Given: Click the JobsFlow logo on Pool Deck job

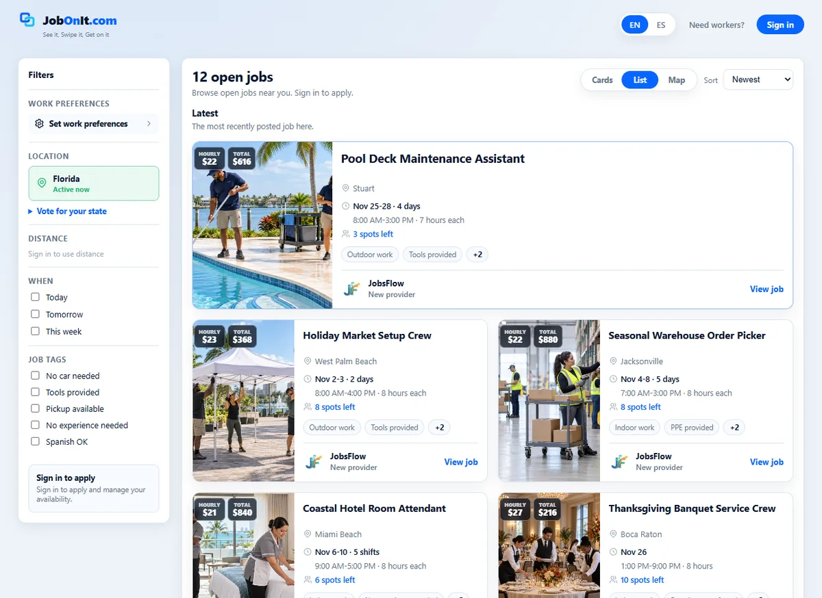Looking at the screenshot, I should pos(351,289).
